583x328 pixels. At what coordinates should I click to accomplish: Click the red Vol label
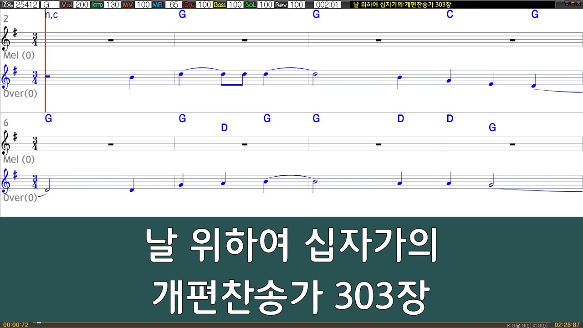[66, 5]
